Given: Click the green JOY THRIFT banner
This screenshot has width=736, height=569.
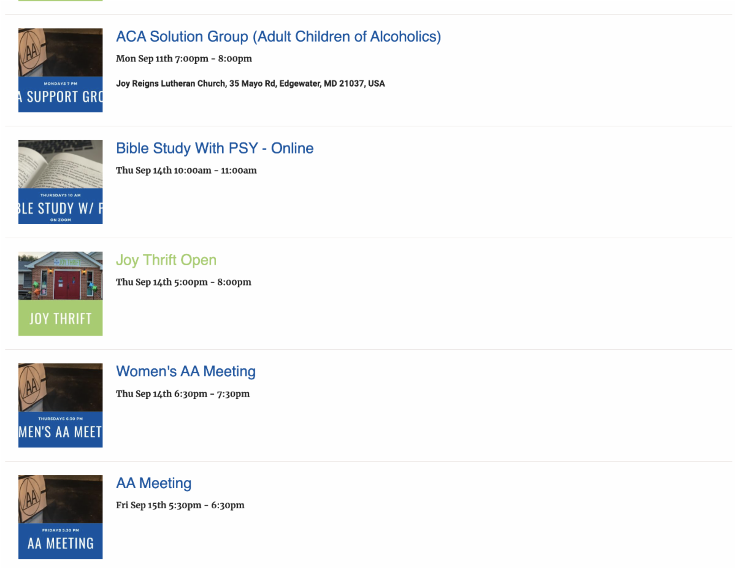Looking at the screenshot, I should pos(60,318).
